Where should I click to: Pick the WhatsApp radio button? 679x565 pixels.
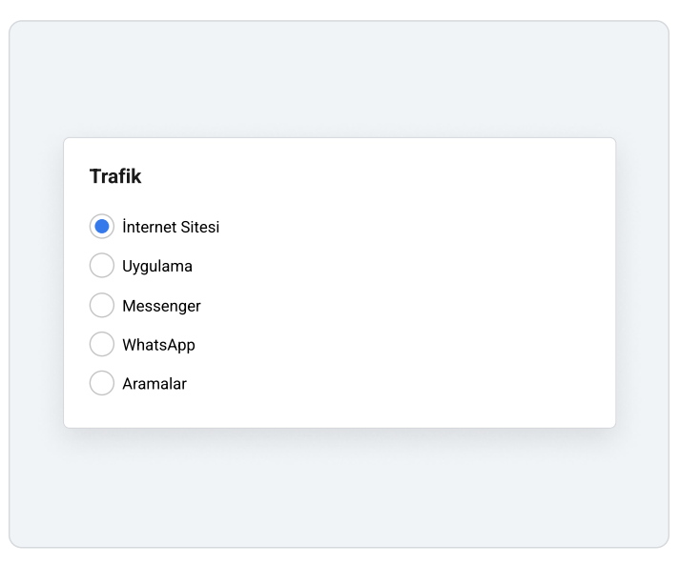click(102, 344)
